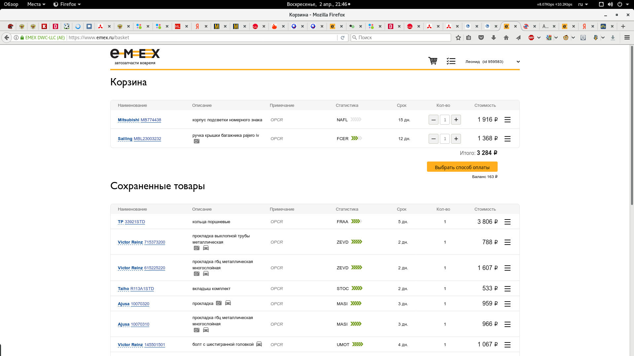Open hamburger menu for TP 33921STD row

[x=508, y=222]
